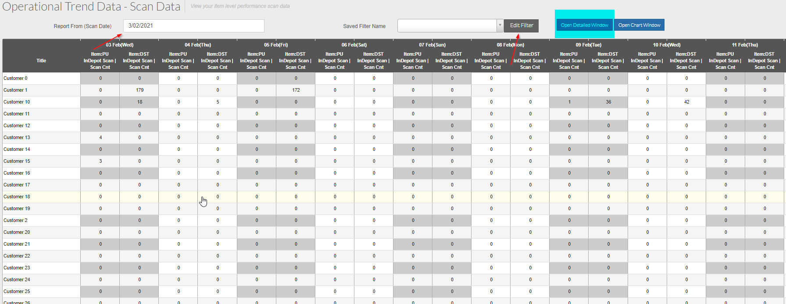Select Item:PU column header under 05 Feb(Fri)
Image resolution: width=786 pixels, height=304 pixels.
click(x=256, y=61)
